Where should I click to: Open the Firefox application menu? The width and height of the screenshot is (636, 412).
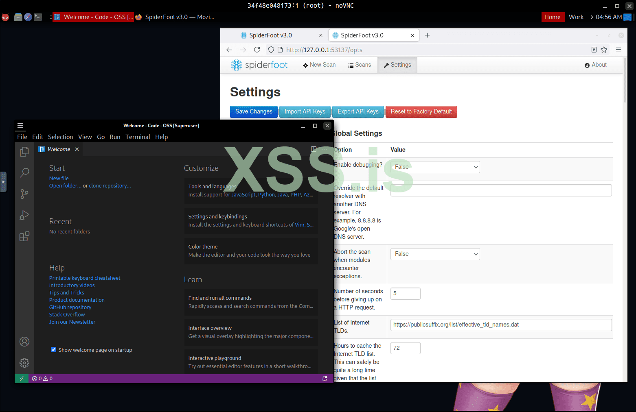tap(618, 49)
